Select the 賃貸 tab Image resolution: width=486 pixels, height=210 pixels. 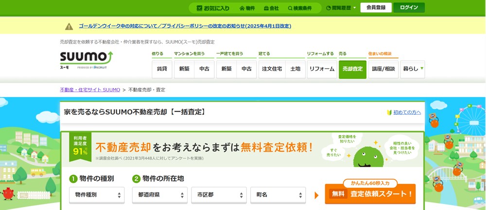(162, 69)
